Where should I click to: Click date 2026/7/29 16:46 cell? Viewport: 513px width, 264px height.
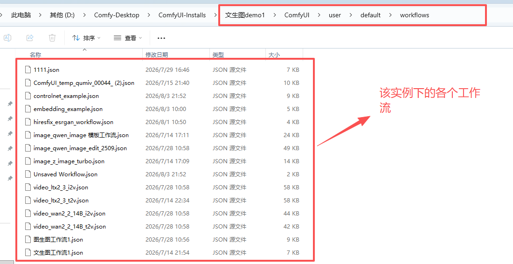[x=167, y=69]
